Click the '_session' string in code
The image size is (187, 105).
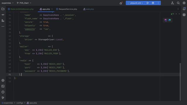point(69,15)
